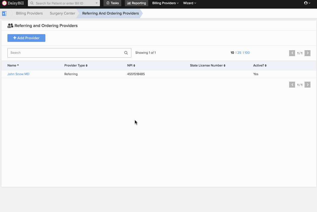Click the Yes active status cell
Viewport: 317px width, 212px height.
(x=256, y=74)
